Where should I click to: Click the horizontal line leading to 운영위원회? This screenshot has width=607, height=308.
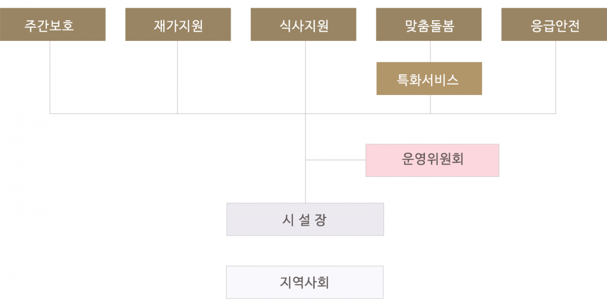(335, 160)
